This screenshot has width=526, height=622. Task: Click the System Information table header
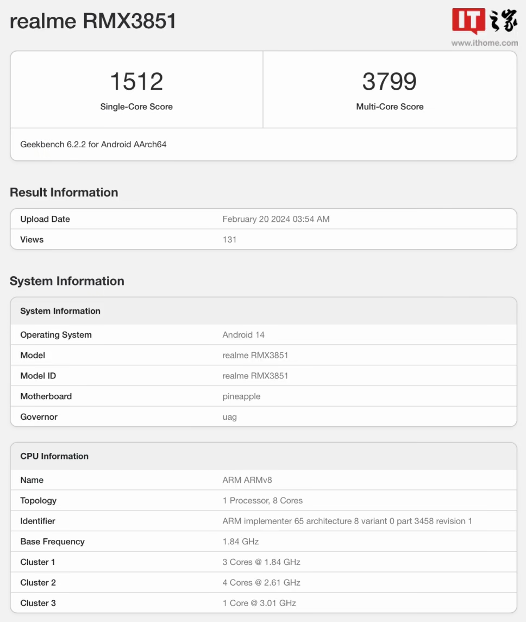[x=60, y=311]
